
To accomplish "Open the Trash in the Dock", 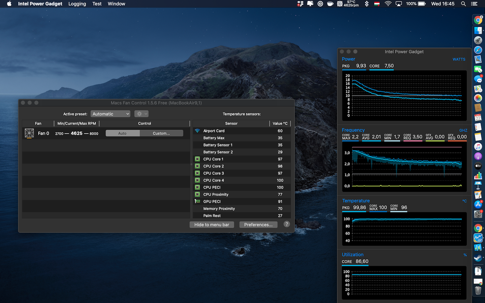I will 478,290.
